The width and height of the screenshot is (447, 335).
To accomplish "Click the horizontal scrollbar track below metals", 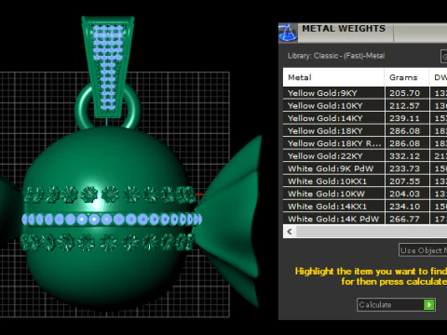I will [372, 232].
